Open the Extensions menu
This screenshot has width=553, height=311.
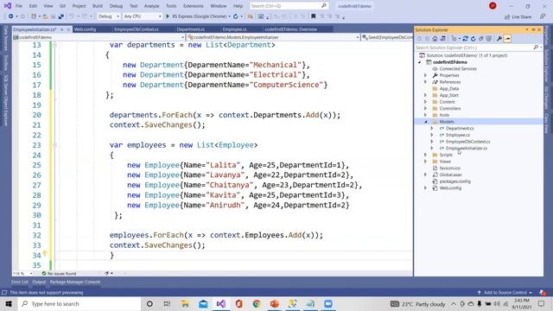click(x=194, y=6)
